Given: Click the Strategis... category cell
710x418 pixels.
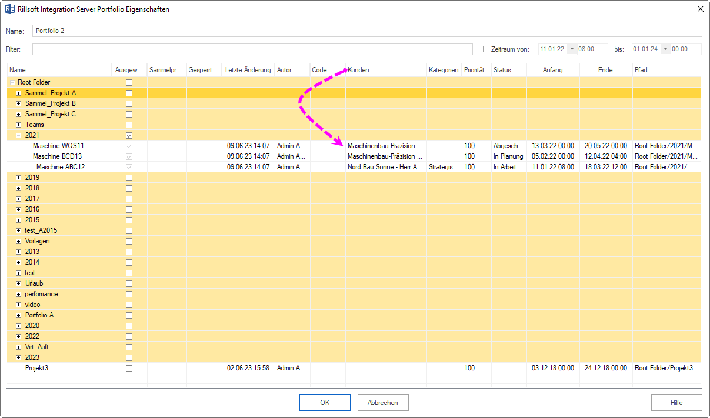Looking at the screenshot, I should (444, 167).
